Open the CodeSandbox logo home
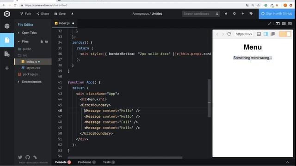Viewport: 296px width, 166px height. [7, 14]
